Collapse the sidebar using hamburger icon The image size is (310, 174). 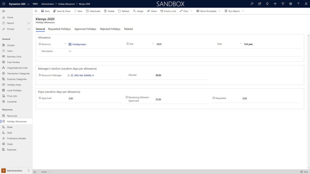coord(4,11)
